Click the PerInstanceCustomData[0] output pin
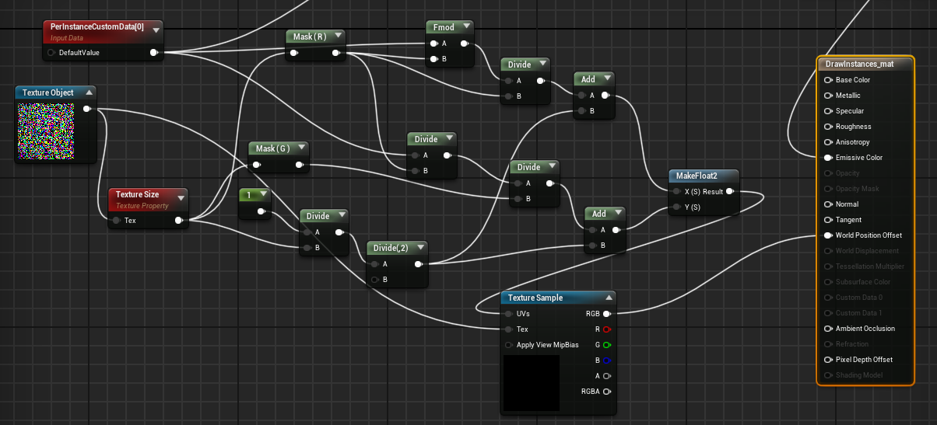The image size is (937, 425). [x=153, y=53]
